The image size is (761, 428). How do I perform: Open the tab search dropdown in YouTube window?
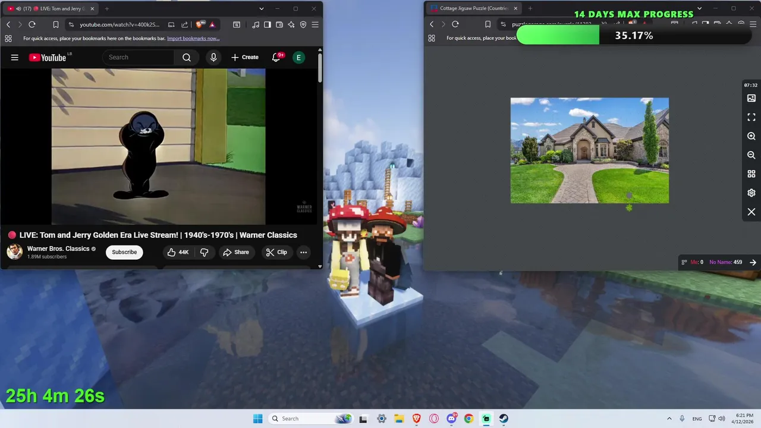[262, 8]
